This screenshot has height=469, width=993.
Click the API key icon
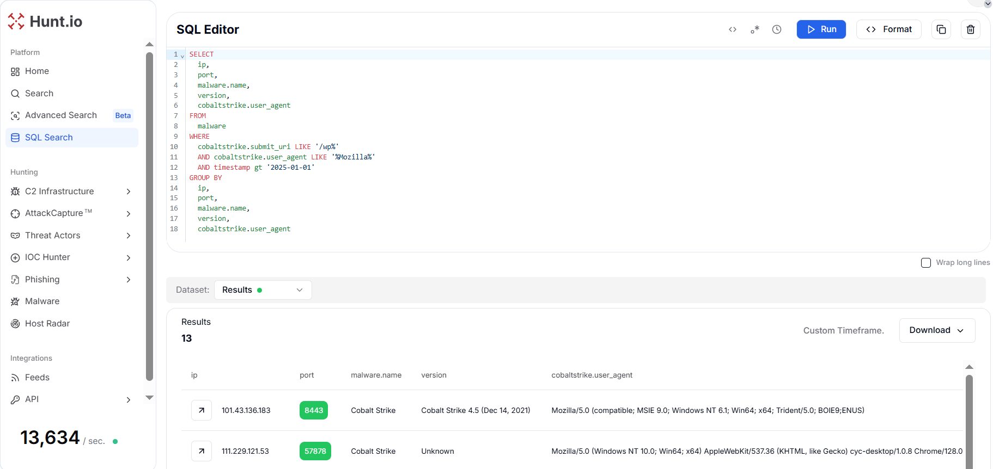(x=15, y=400)
